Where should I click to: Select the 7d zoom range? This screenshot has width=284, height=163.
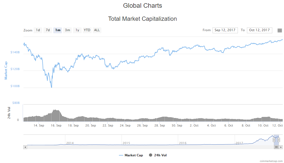pyautogui.click(x=48, y=30)
